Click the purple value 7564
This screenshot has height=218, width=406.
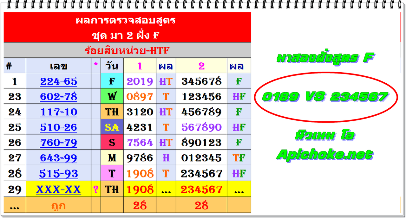(140, 143)
